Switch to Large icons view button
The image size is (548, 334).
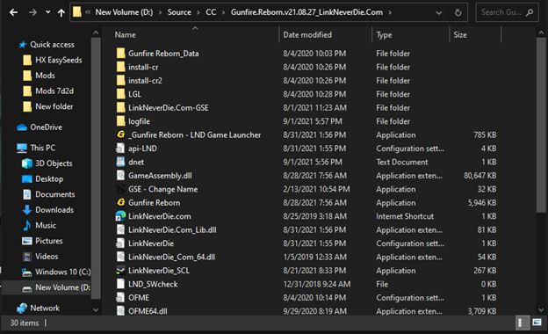pyautogui.click(x=537, y=322)
